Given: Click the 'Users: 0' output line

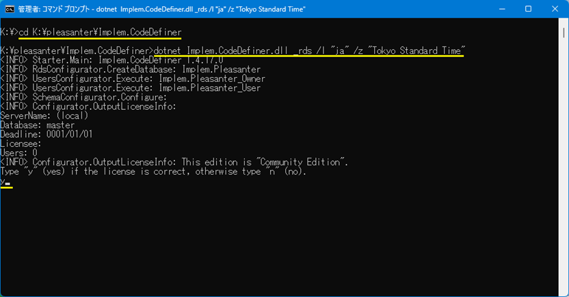Looking at the screenshot, I should click(x=19, y=153).
